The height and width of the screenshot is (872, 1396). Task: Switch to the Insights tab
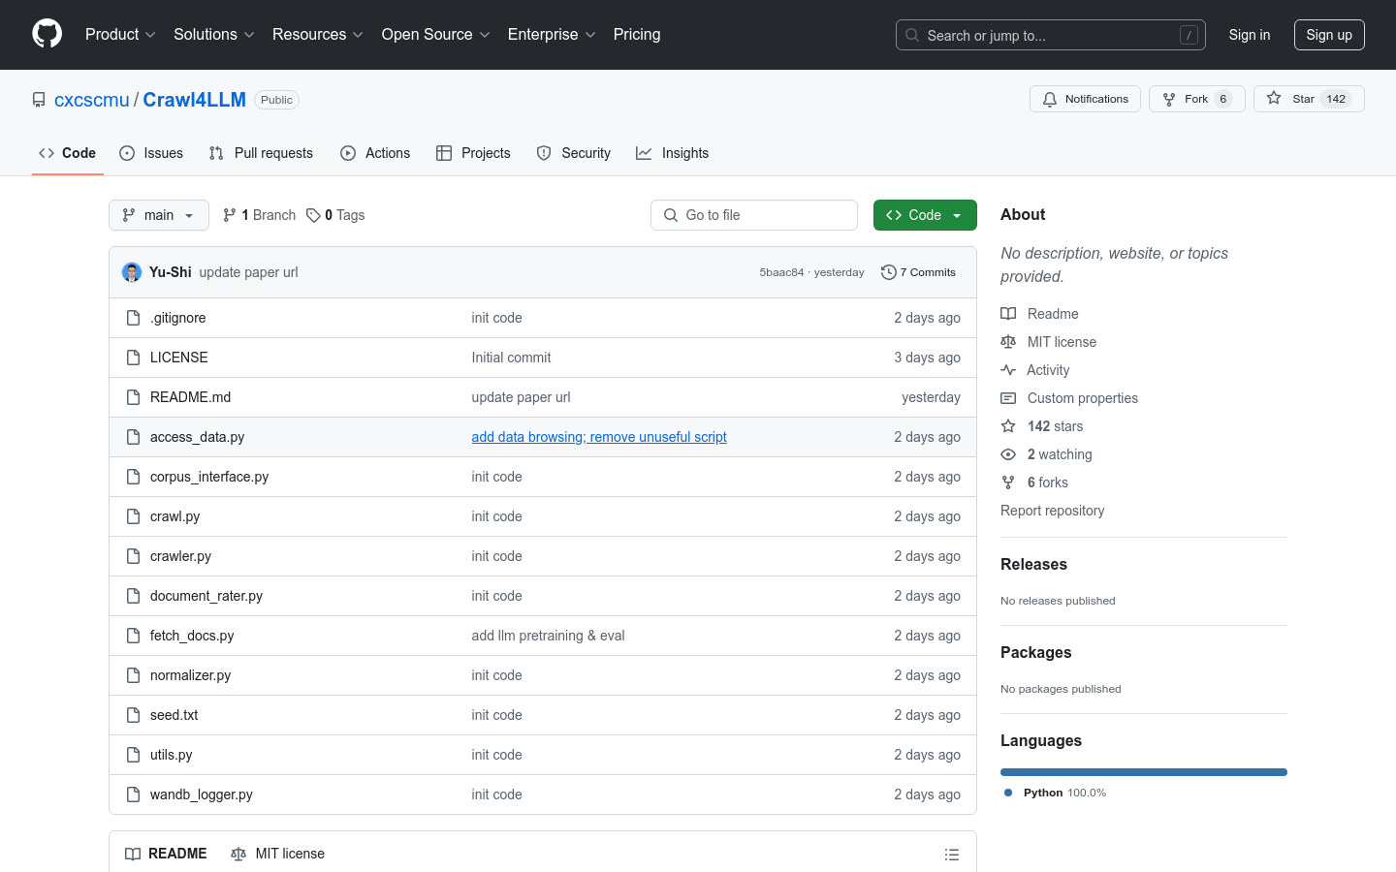point(673,153)
